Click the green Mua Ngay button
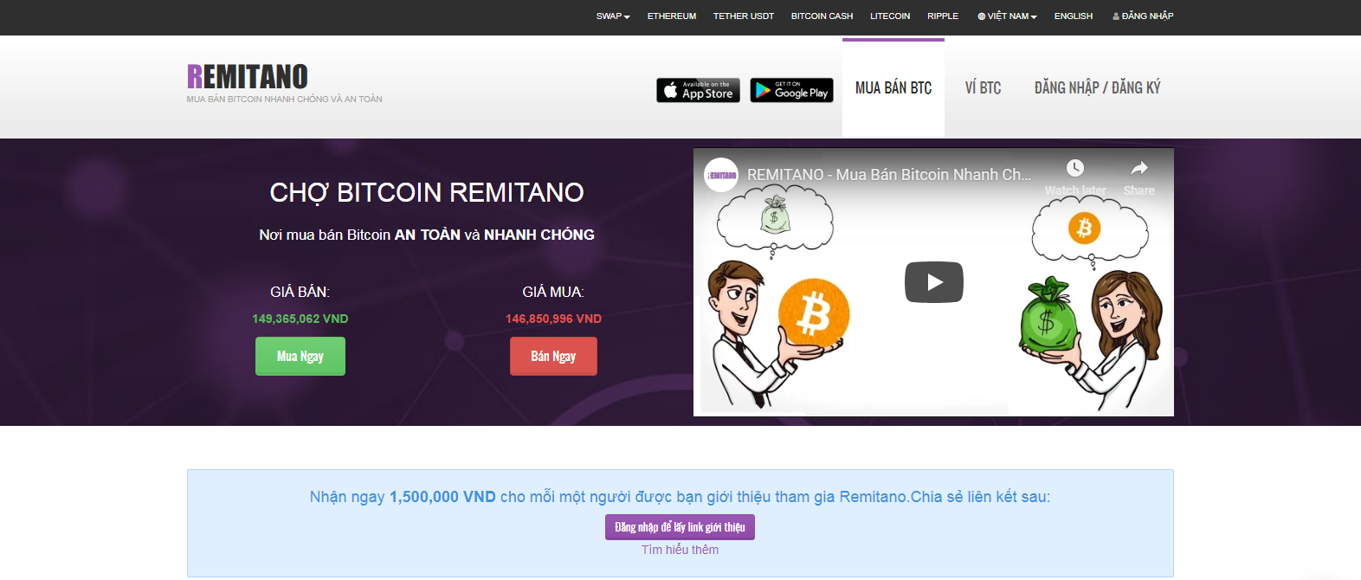The image size is (1361, 580). [x=300, y=356]
